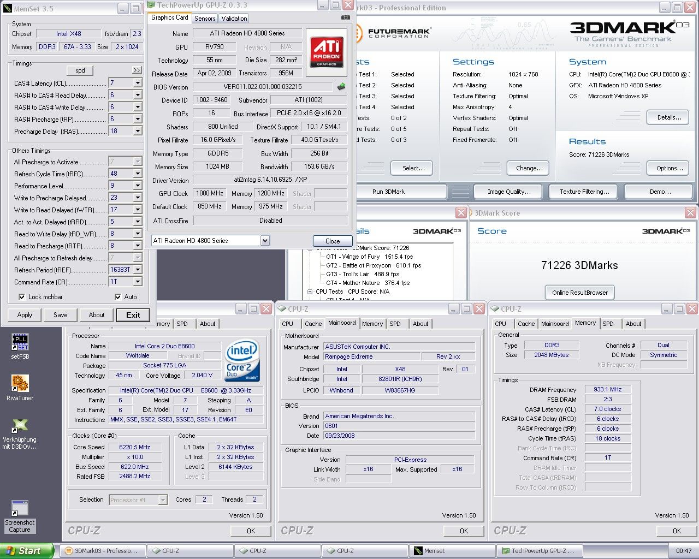Image resolution: width=699 pixels, height=559 pixels.
Task: Click the Options button under Results
Action: 669,168
